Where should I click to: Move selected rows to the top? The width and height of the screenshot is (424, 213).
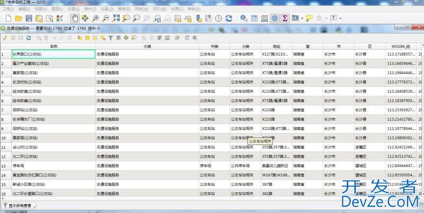118,38
